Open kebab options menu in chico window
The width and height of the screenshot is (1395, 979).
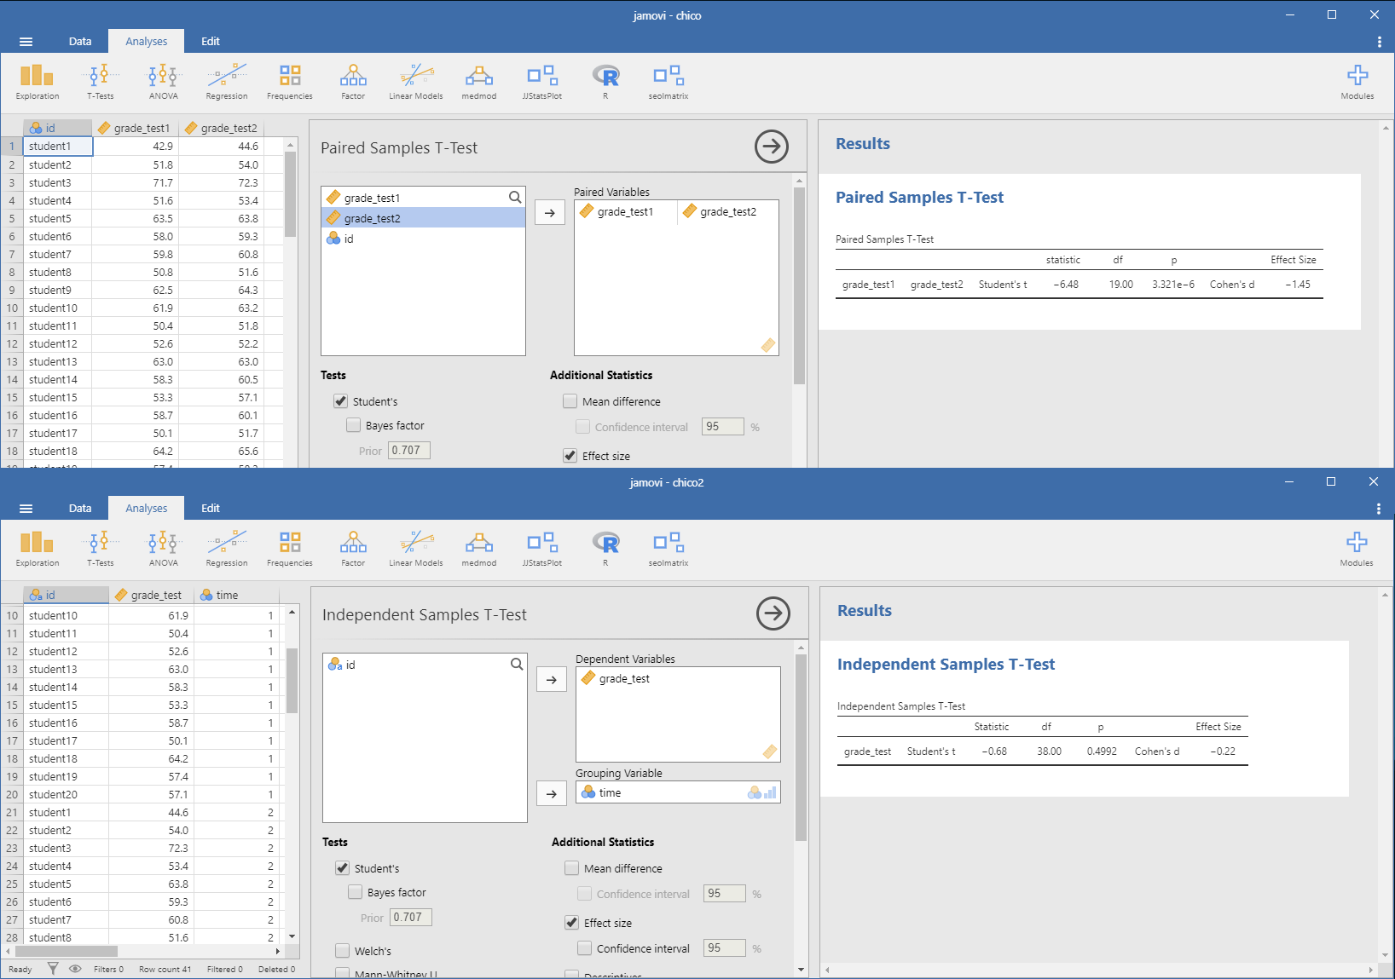1379,41
